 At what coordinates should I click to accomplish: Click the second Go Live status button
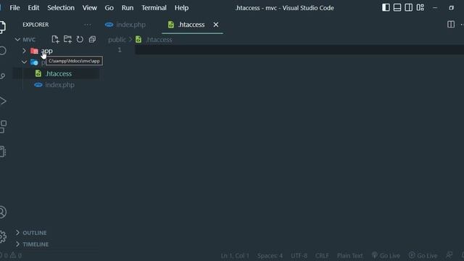423,255
